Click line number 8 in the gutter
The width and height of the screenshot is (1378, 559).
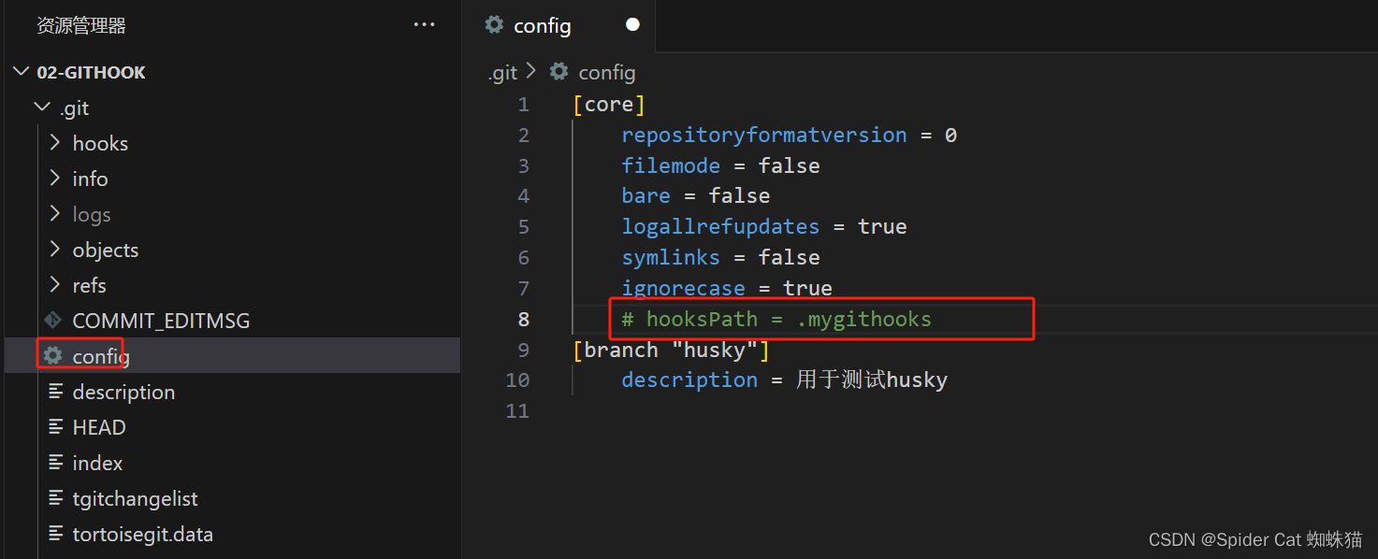(x=523, y=319)
